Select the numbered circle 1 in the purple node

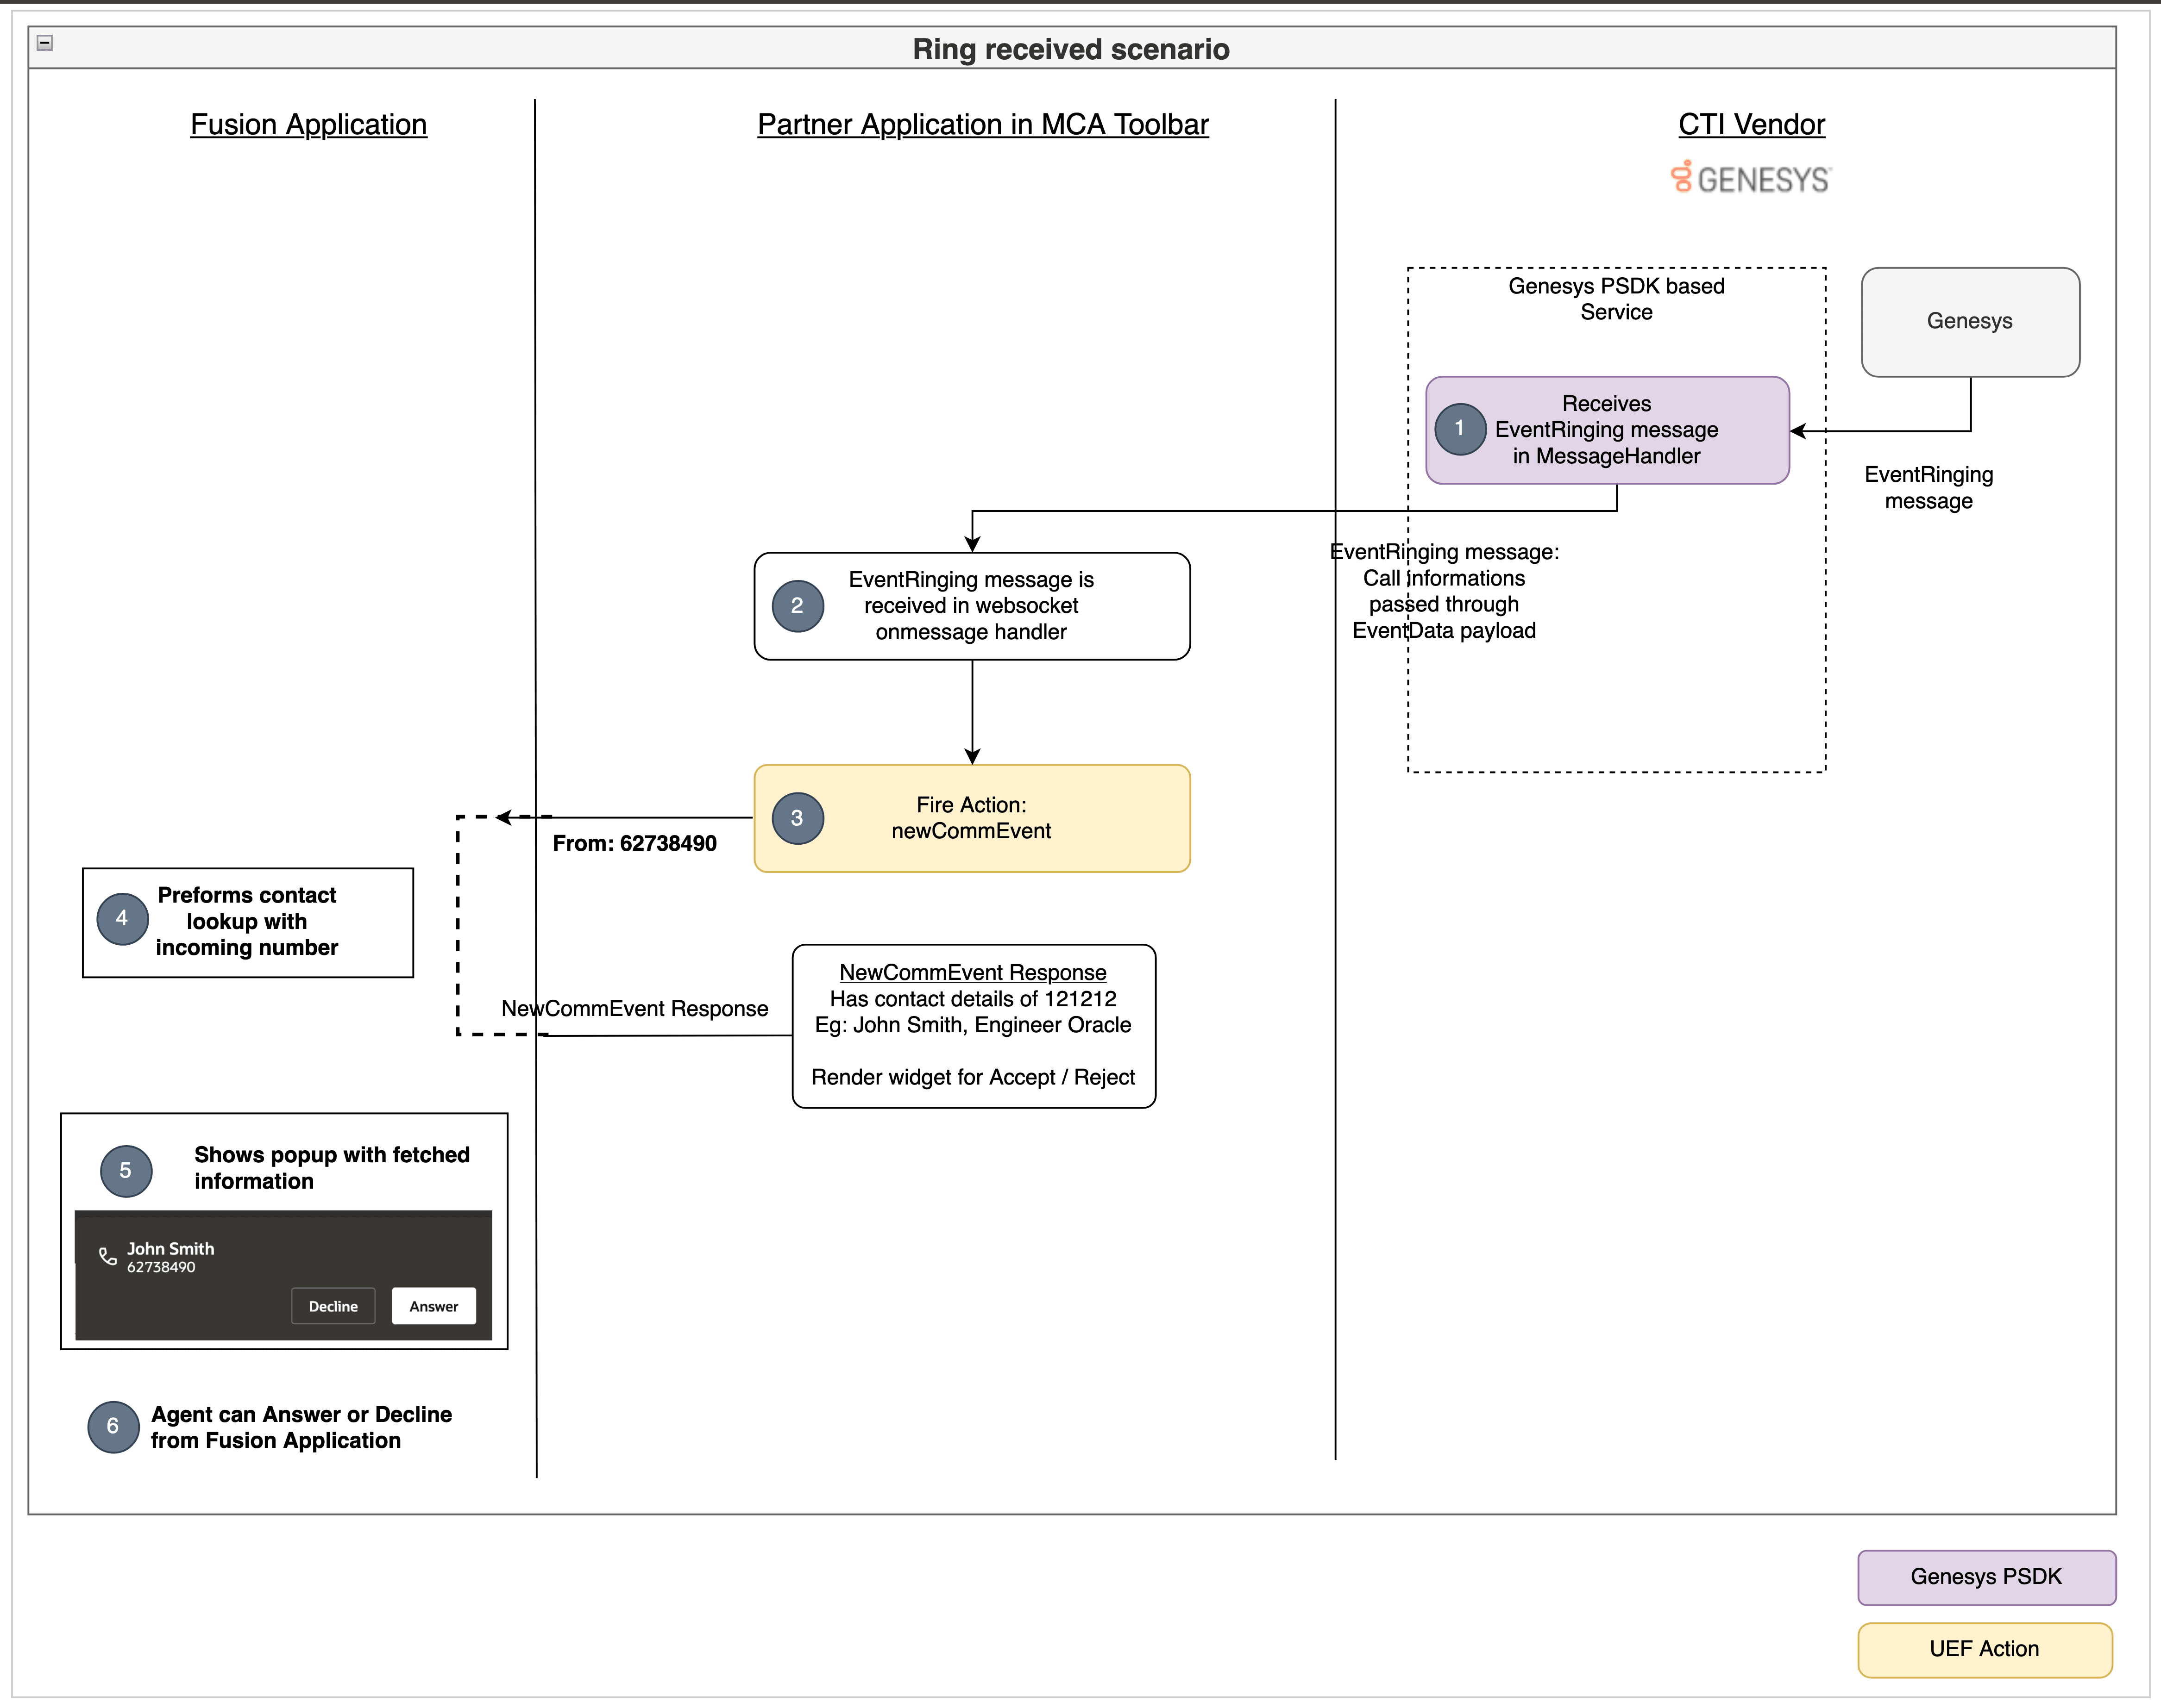coord(1461,428)
